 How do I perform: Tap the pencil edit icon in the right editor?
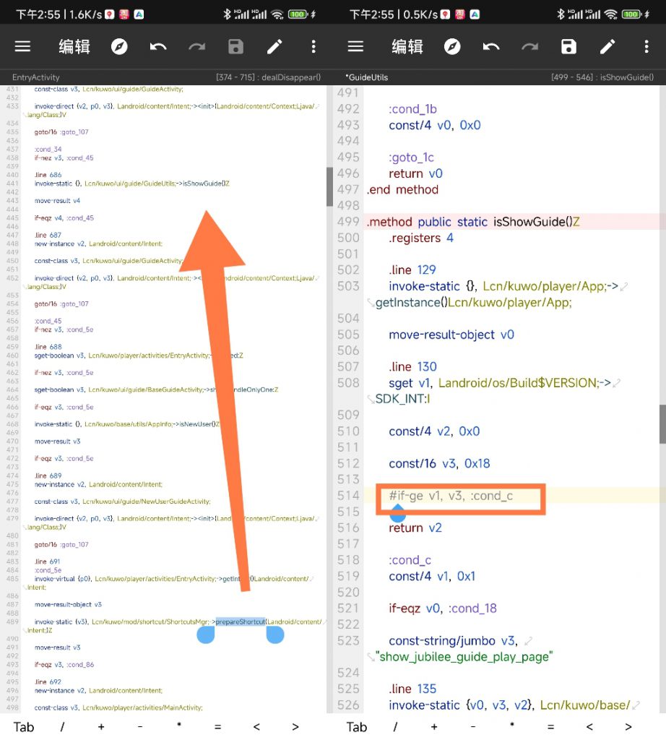(x=607, y=47)
